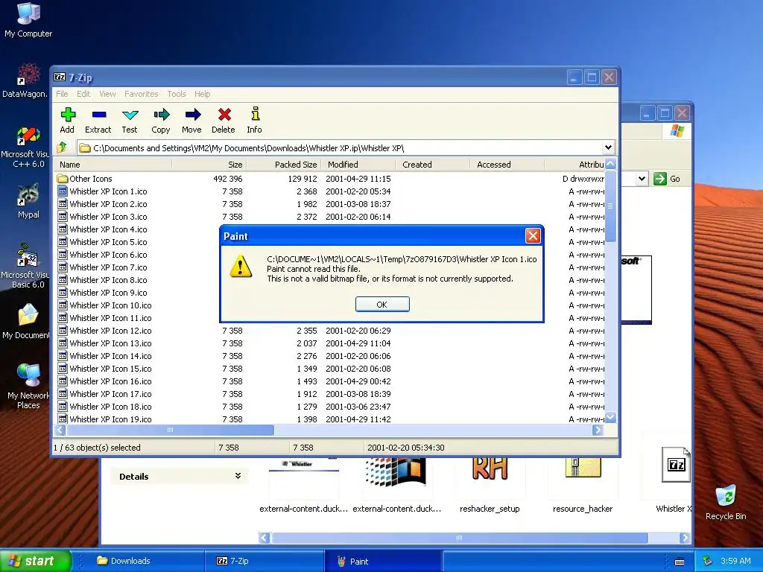Click the 7-Zip horizontal scrollbar thumb

click(x=171, y=430)
